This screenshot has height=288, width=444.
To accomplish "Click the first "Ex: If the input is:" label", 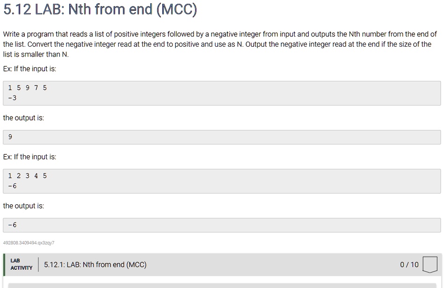I will pos(29,69).
